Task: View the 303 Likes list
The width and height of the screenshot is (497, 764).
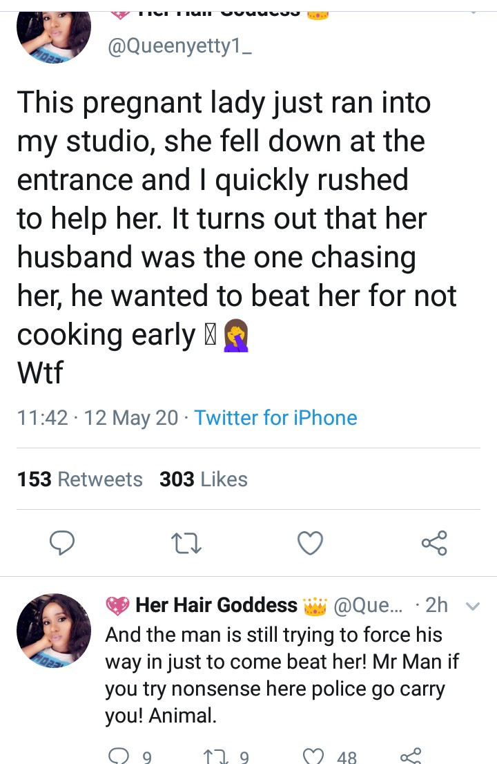Action: click(x=204, y=479)
